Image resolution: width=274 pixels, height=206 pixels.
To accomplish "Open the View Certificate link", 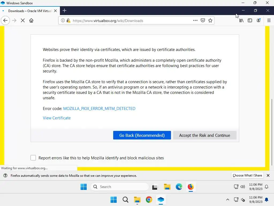I will [x=57, y=118].
